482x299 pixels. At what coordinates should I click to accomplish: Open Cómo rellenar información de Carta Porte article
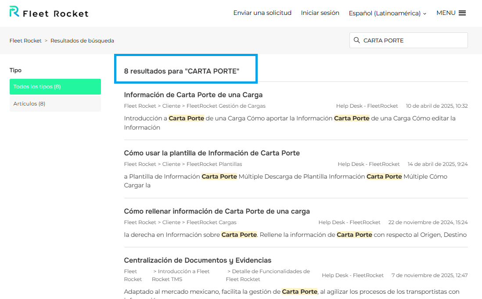click(x=217, y=211)
